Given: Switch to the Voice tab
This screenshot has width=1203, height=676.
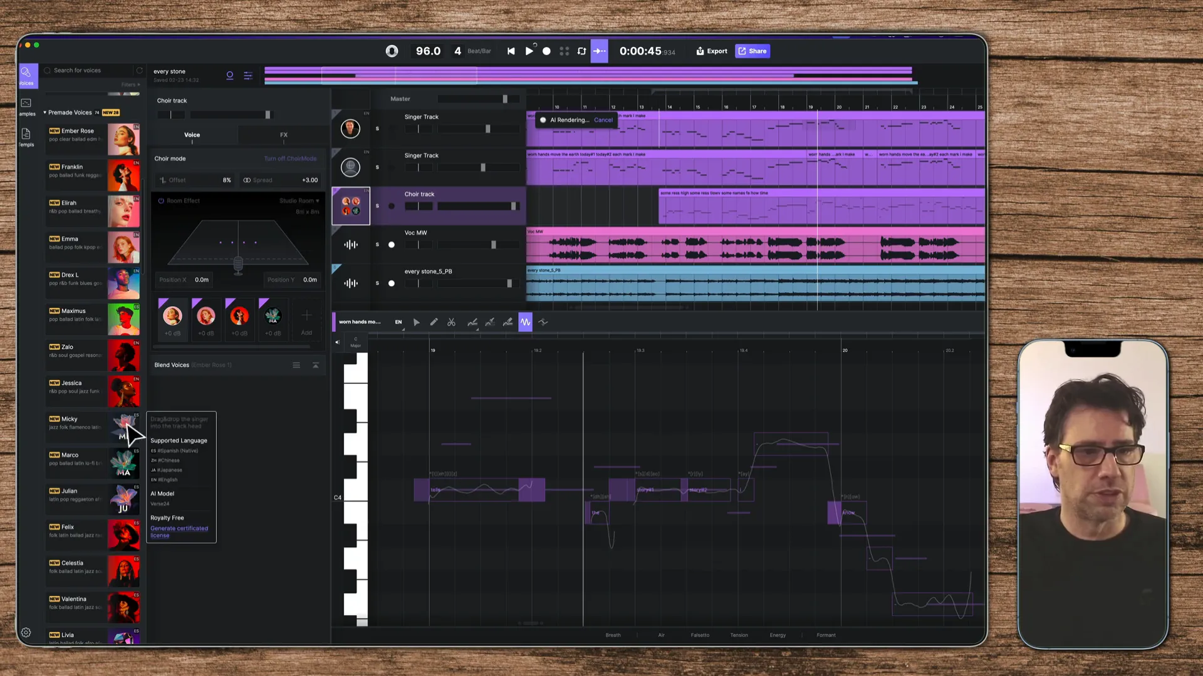Looking at the screenshot, I should pyautogui.click(x=192, y=135).
